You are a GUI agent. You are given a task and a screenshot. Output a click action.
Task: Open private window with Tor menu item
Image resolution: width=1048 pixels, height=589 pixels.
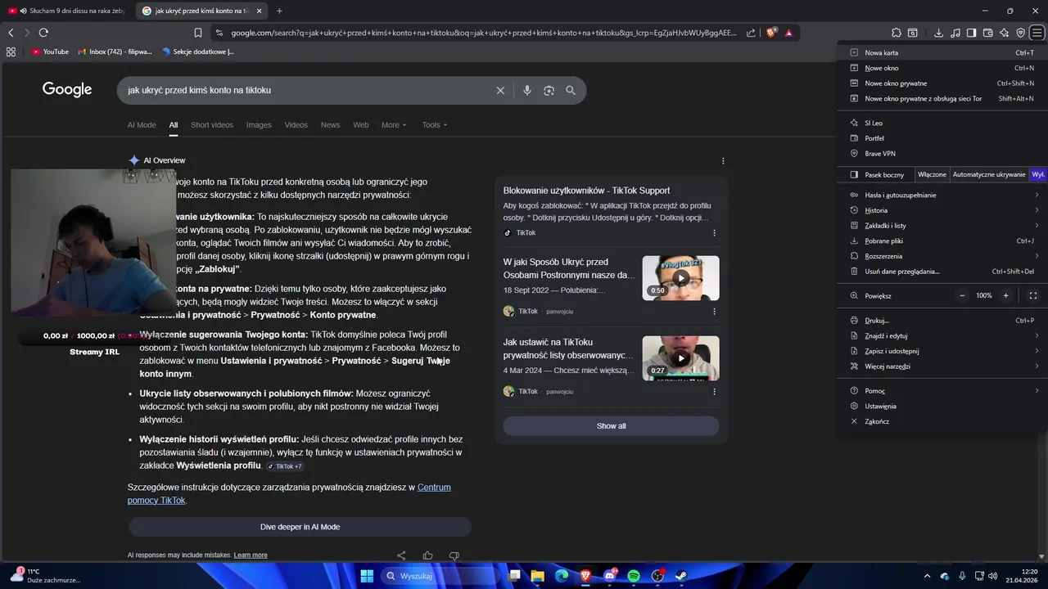tap(943, 98)
